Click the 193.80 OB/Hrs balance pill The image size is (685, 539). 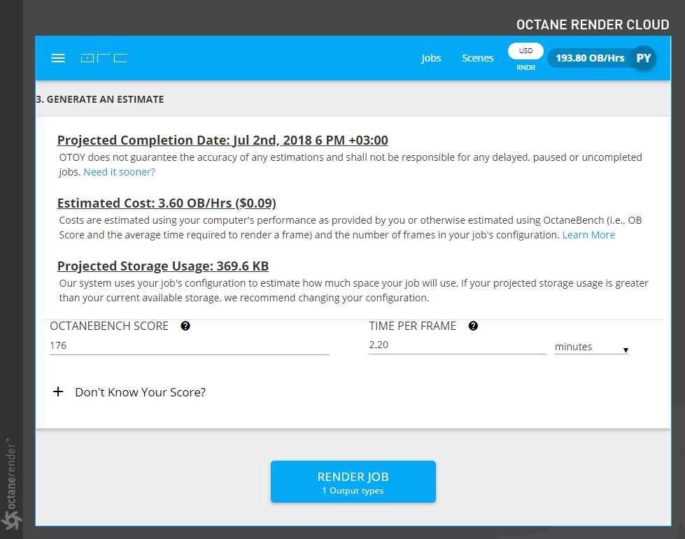coord(590,58)
